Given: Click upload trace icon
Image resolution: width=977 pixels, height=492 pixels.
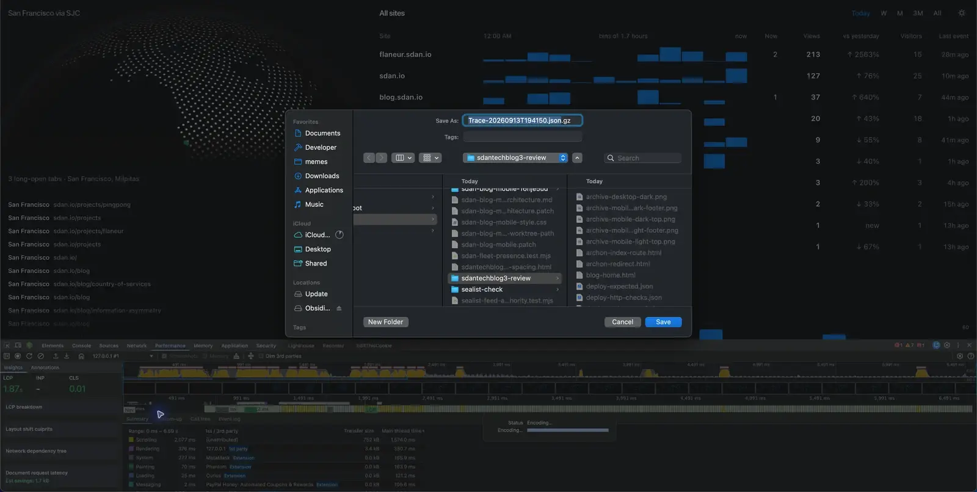Looking at the screenshot, I should pyautogui.click(x=56, y=356).
